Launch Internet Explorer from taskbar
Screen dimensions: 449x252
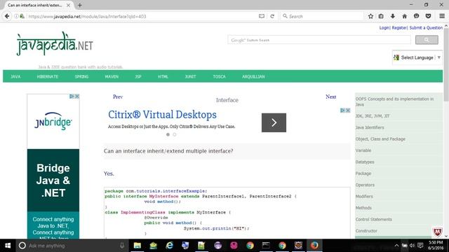click(x=170, y=246)
